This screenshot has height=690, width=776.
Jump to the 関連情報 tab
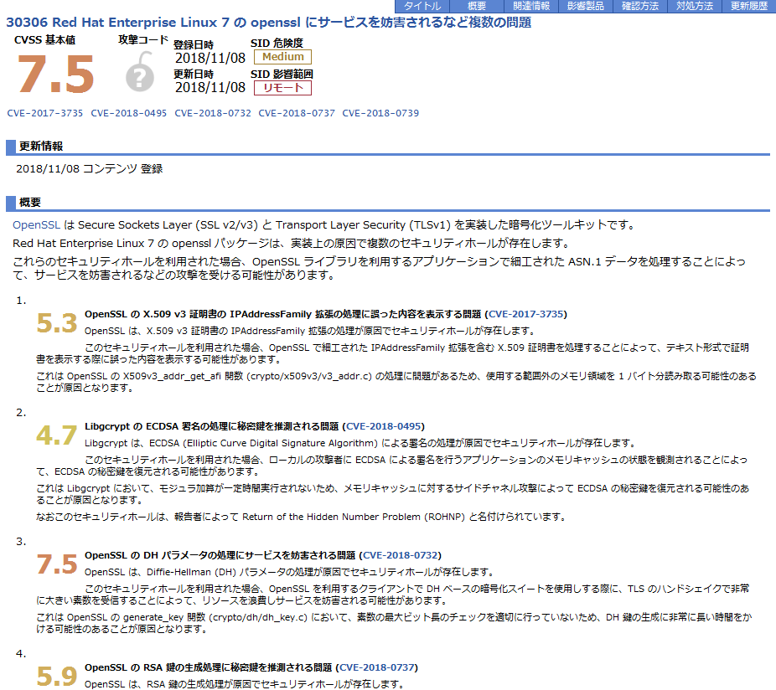(x=531, y=6)
